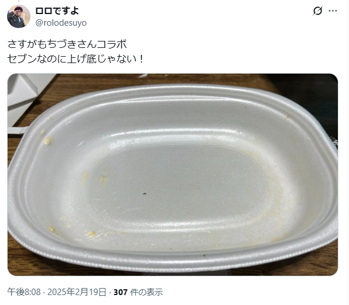Open the 午後8:08 timestamp link
The width and height of the screenshot is (349, 305).
[x=24, y=292]
